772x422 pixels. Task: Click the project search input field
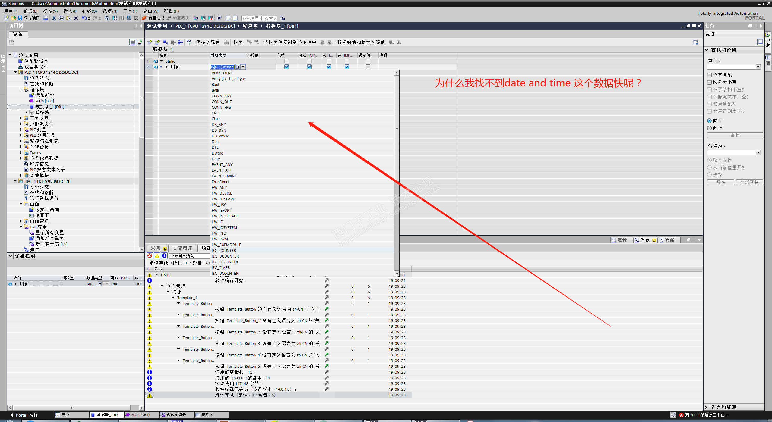[259, 18]
